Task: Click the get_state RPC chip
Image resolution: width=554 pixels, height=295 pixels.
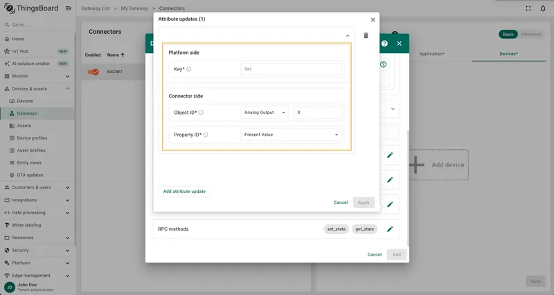Action: pyautogui.click(x=365, y=229)
